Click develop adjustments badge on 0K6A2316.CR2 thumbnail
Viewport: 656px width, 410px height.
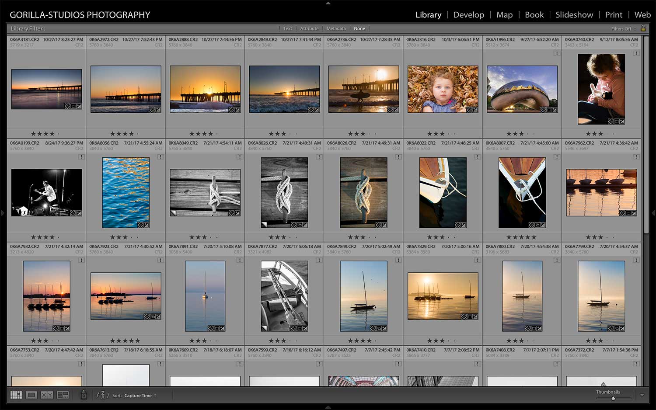tap(475, 110)
